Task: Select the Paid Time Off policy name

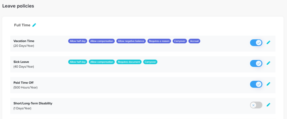Action: [x=24, y=83]
